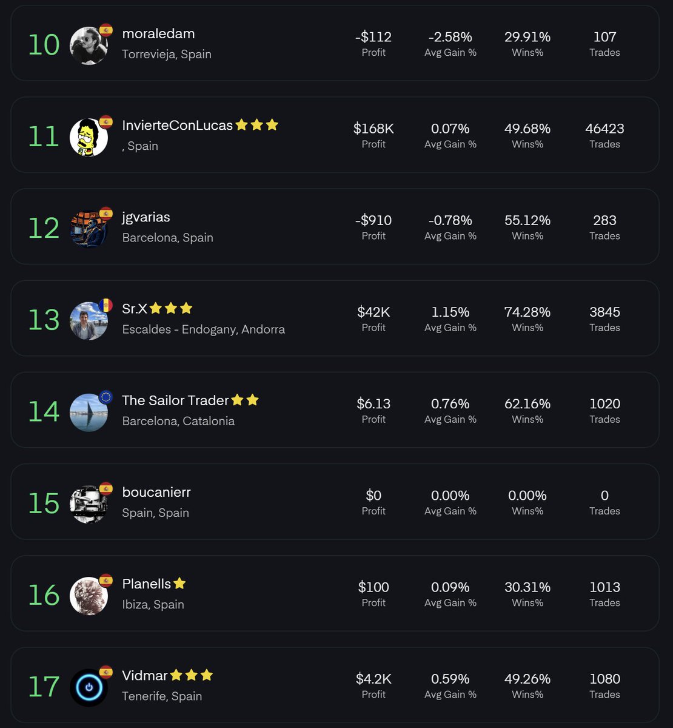Click Sr.X 74.28% wins value
This screenshot has height=728, width=673.
pos(527,312)
